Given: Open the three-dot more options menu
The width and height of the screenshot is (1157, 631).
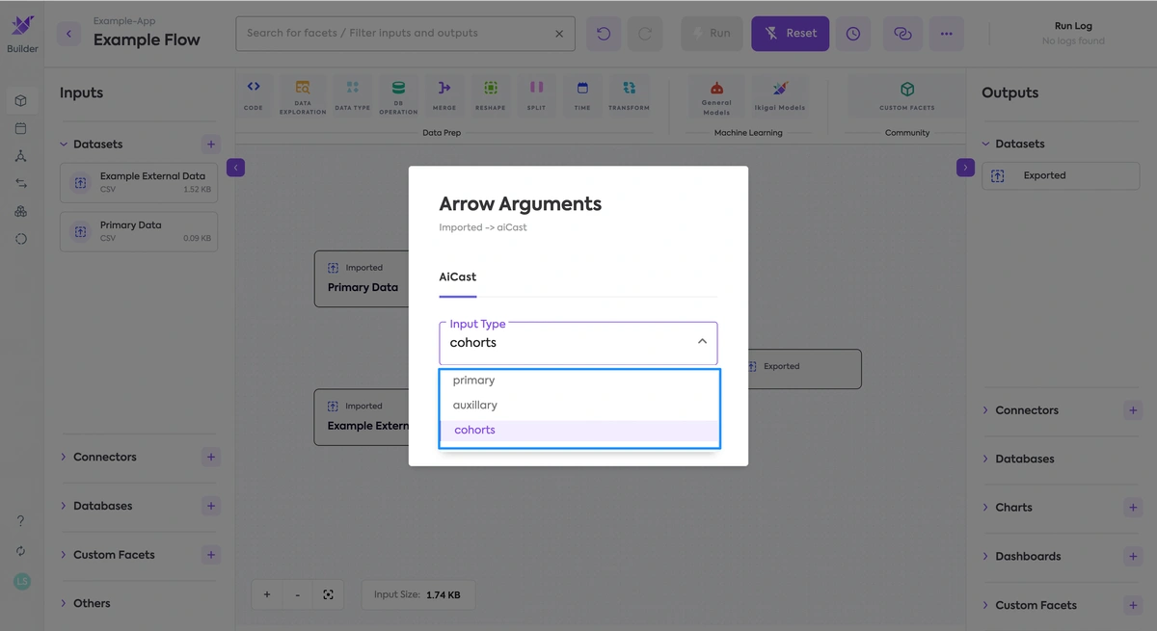Looking at the screenshot, I should (x=946, y=34).
